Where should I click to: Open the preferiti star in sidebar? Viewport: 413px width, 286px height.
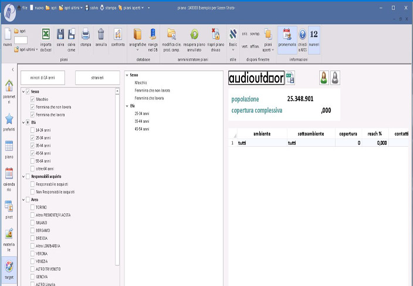click(x=9, y=119)
